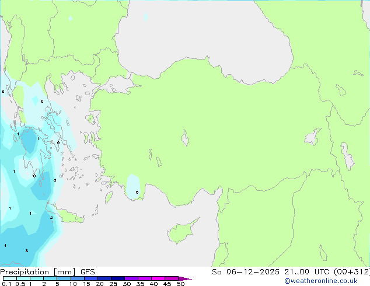Viewport: 370px width, 286px height.
Task: Click the over-50 arrow tip of legend
Action: (185, 278)
